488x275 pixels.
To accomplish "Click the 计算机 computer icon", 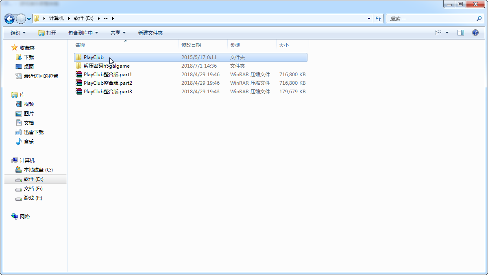I will pyautogui.click(x=15, y=161).
